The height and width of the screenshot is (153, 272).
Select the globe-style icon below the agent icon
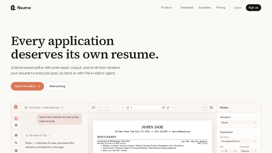(16, 125)
